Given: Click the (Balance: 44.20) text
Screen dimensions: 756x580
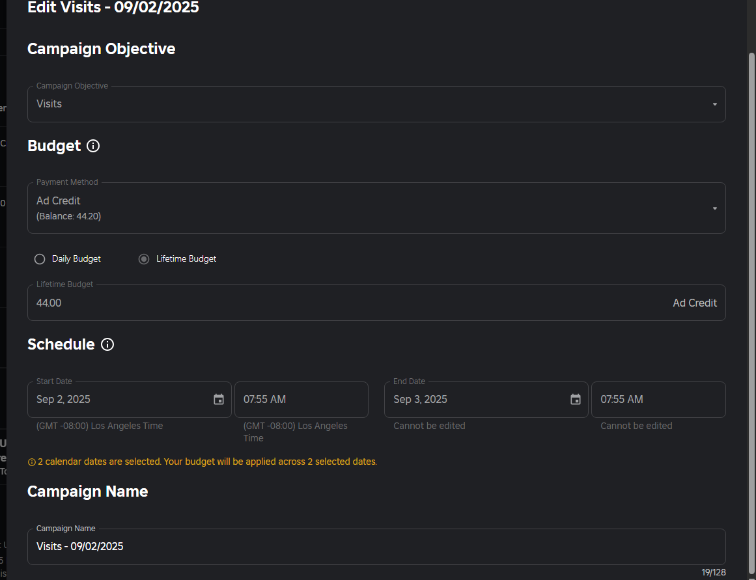Looking at the screenshot, I should (68, 217).
